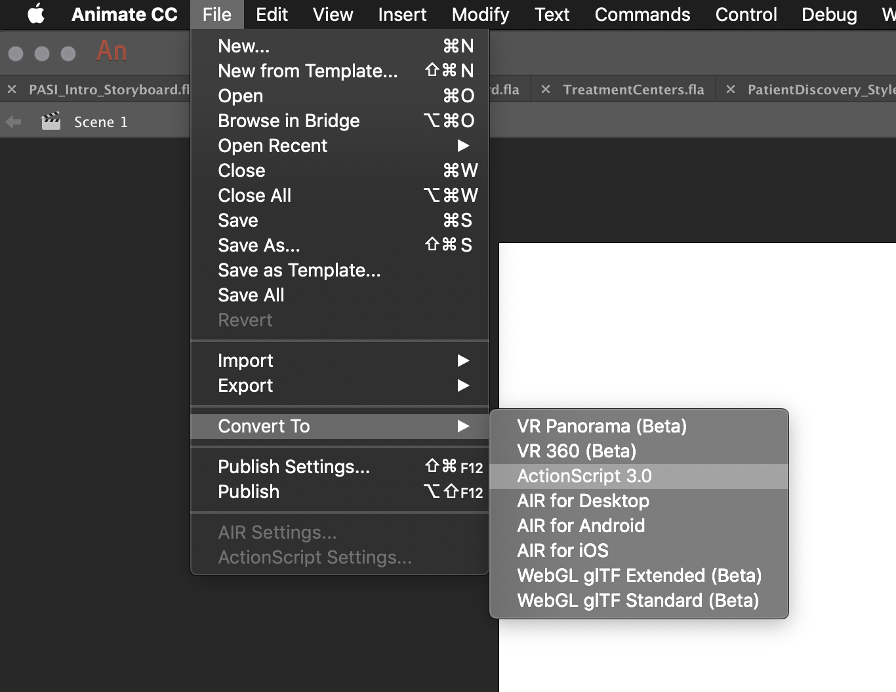Click the Animate 'An' logo
The height and width of the screenshot is (692, 896).
tap(112, 51)
